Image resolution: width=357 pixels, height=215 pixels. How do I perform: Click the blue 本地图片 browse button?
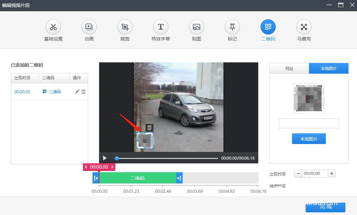tap(309, 139)
